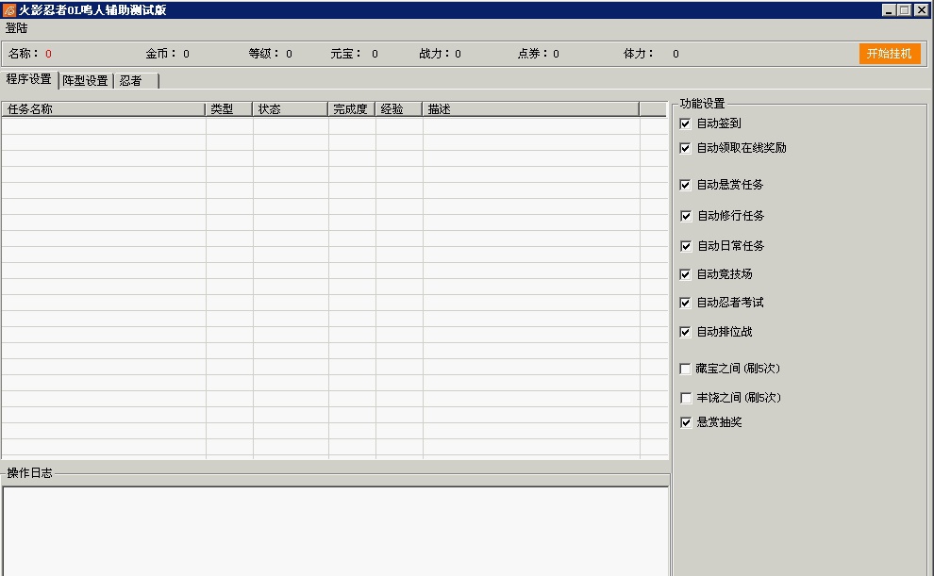
Task: Minimize the window
Action: point(889,10)
